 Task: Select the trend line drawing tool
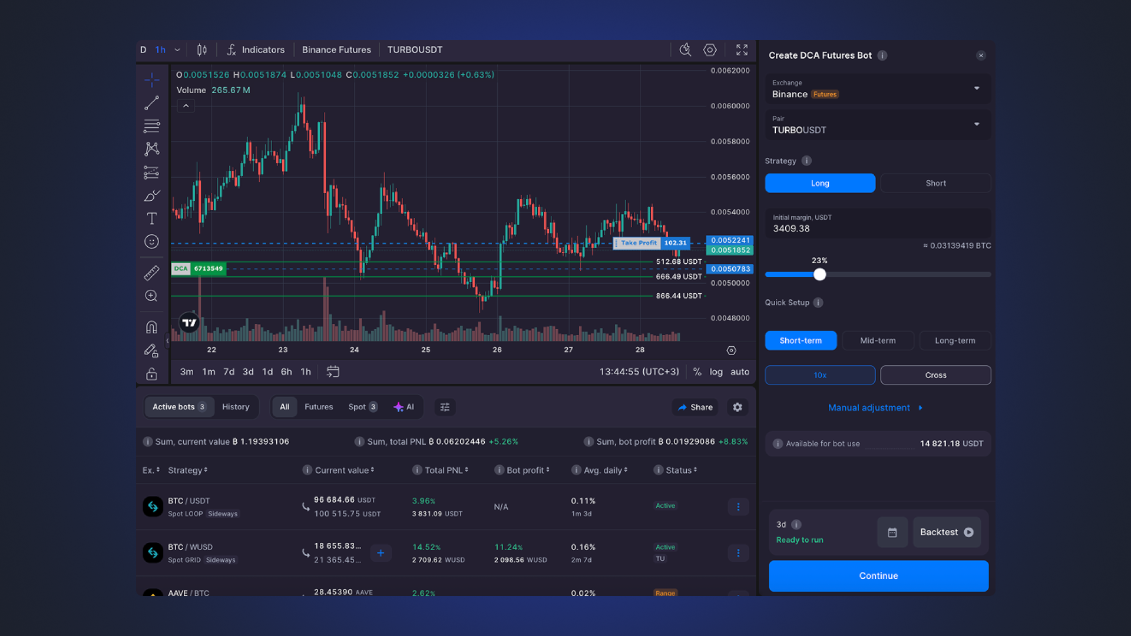tap(151, 102)
